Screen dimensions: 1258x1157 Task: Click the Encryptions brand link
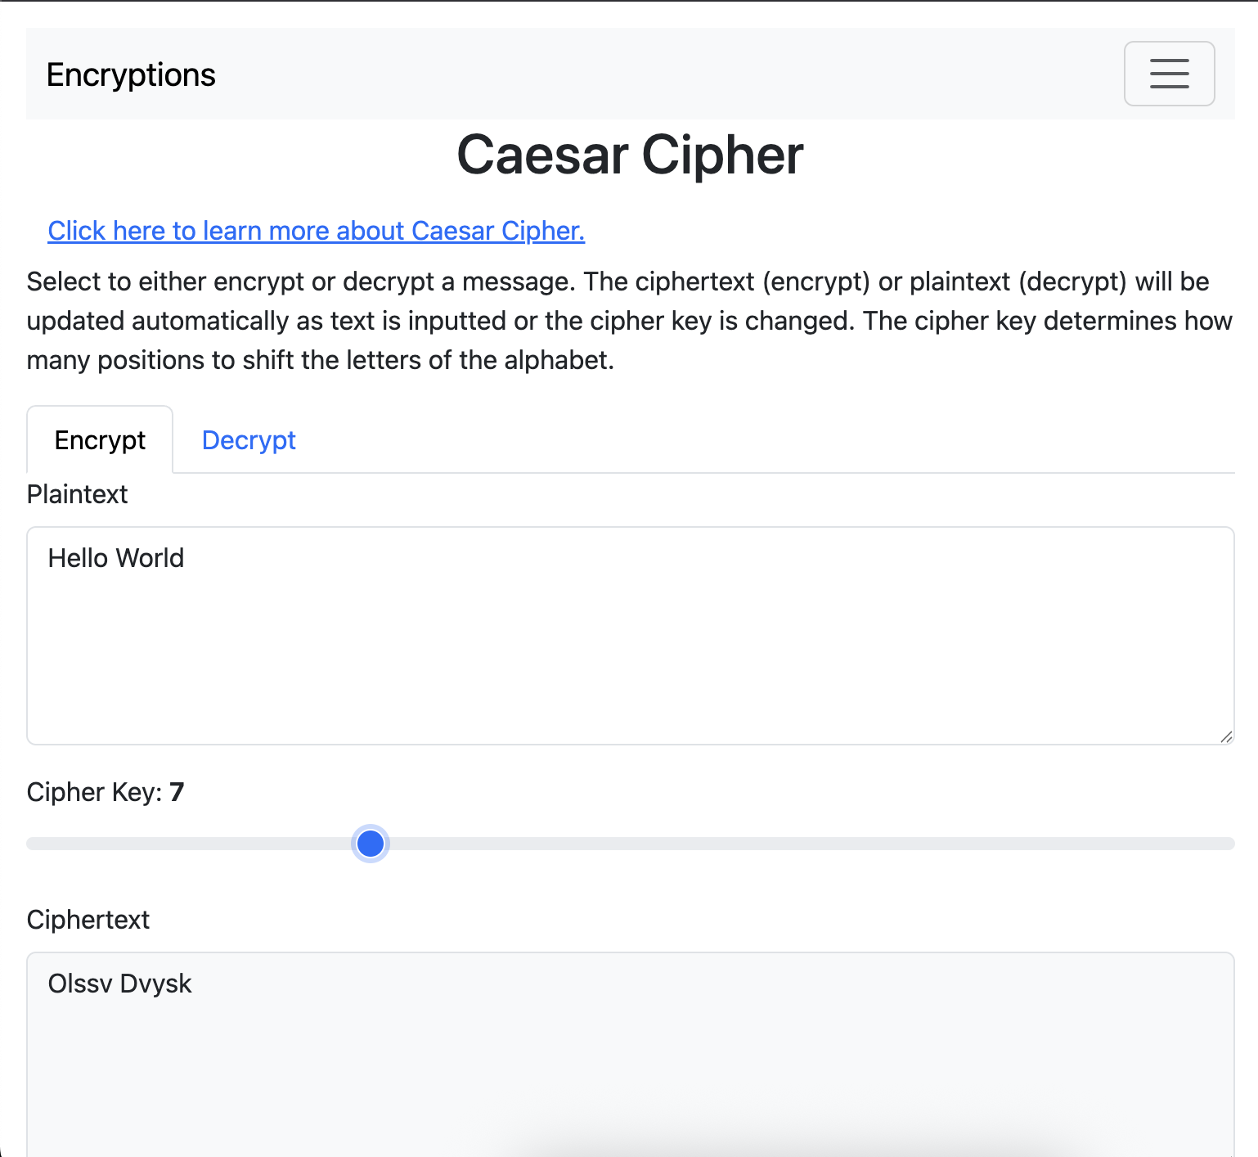coord(131,74)
